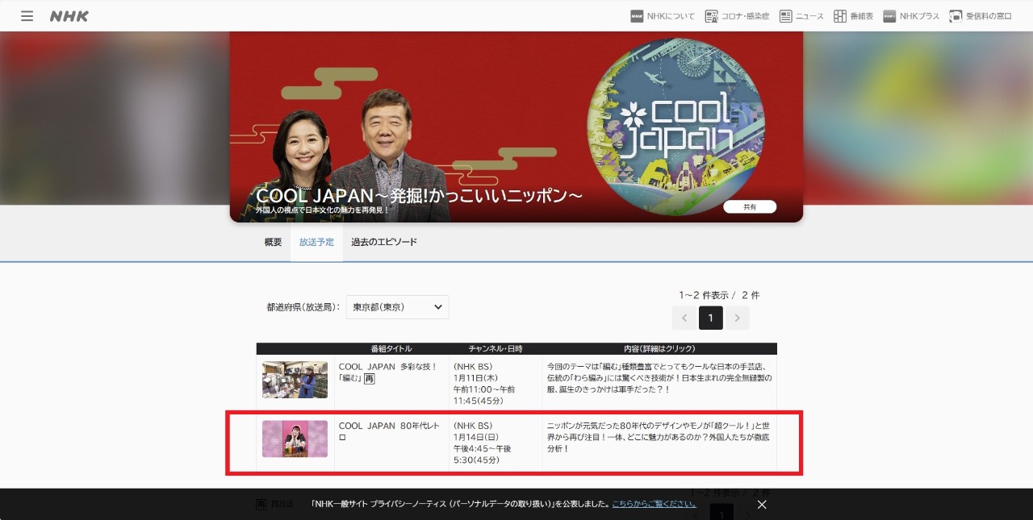Open thumbnail for 多彩な技！「編む」 episode
Viewport: 1033px width, 520px height.
[x=295, y=380]
